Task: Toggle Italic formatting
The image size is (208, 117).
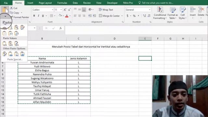Action: pos(38,16)
